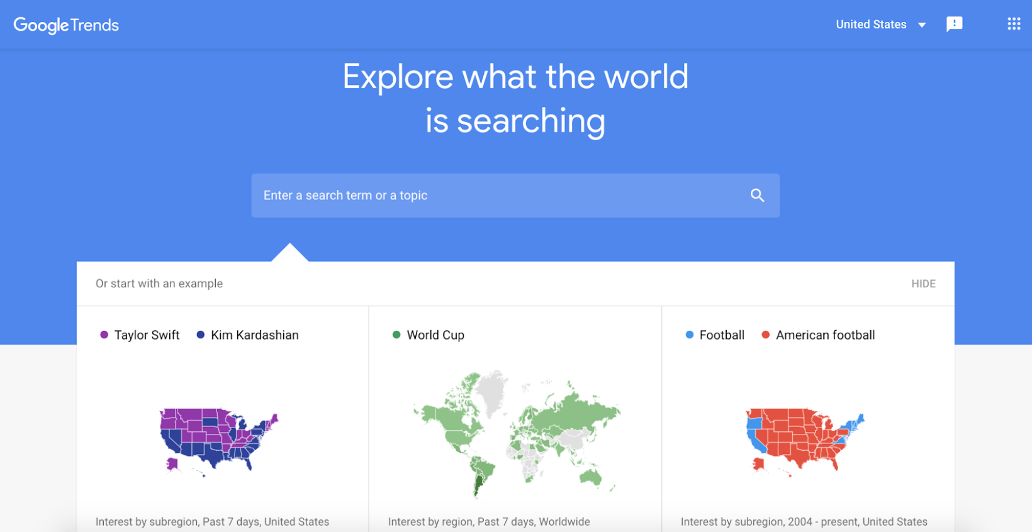The width and height of the screenshot is (1032, 532).
Task: Click the red American football dot
Action: click(x=766, y=335)
